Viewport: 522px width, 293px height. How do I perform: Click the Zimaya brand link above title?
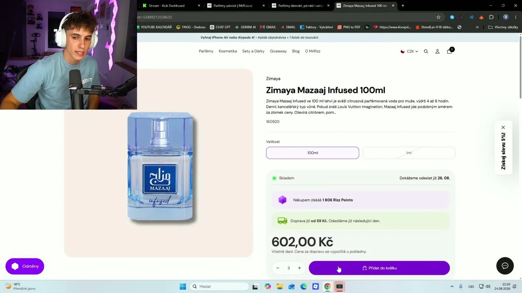[x=273, y=79]
